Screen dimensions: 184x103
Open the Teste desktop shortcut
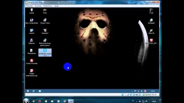point(45,11)
